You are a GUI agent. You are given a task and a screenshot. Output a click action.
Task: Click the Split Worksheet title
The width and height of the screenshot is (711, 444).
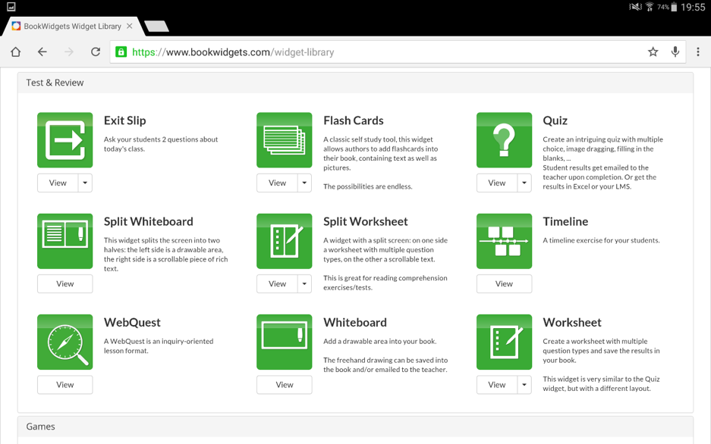[x=366, y=222]
